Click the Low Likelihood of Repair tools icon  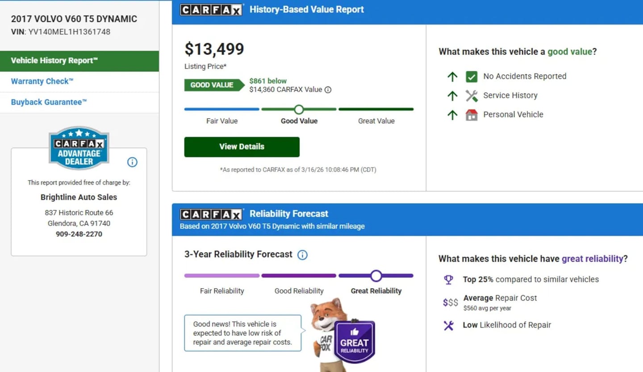click(448, 326)
